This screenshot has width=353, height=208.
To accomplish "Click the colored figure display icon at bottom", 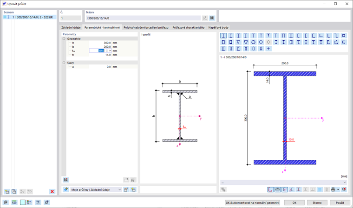I will coord(29,202).
